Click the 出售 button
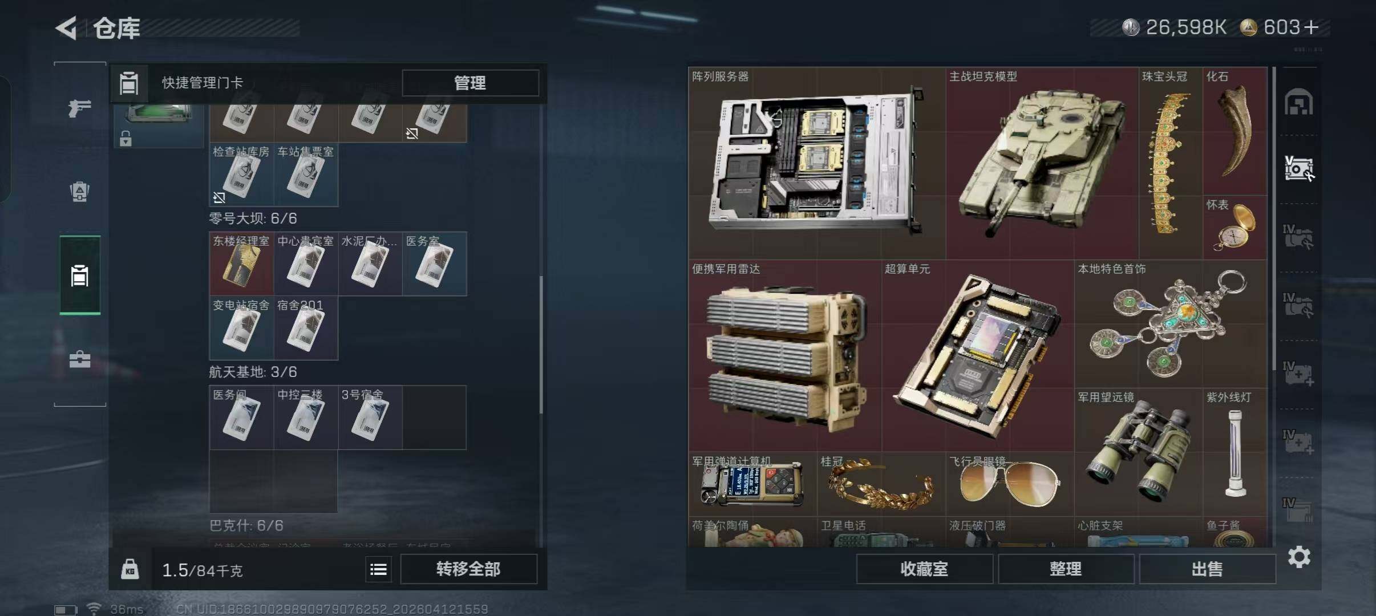This screenshot has width=1376, height=616. point(1207,569)
